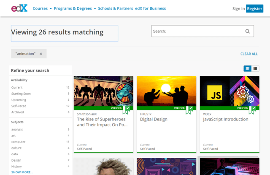Expand subjects with SHOW MORE
This screenshot has height=175, width=270.
pyautogui.click(x=22, y=172)
